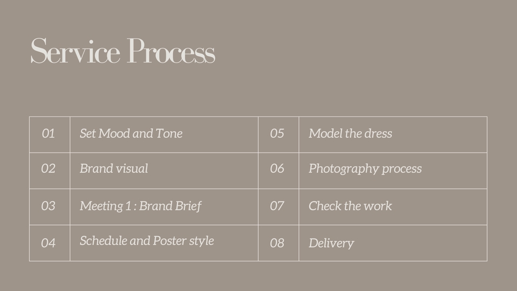This screenshot has height=291, width=517.
Task: Select the step number 02 cell
Action: coord(48,169)
